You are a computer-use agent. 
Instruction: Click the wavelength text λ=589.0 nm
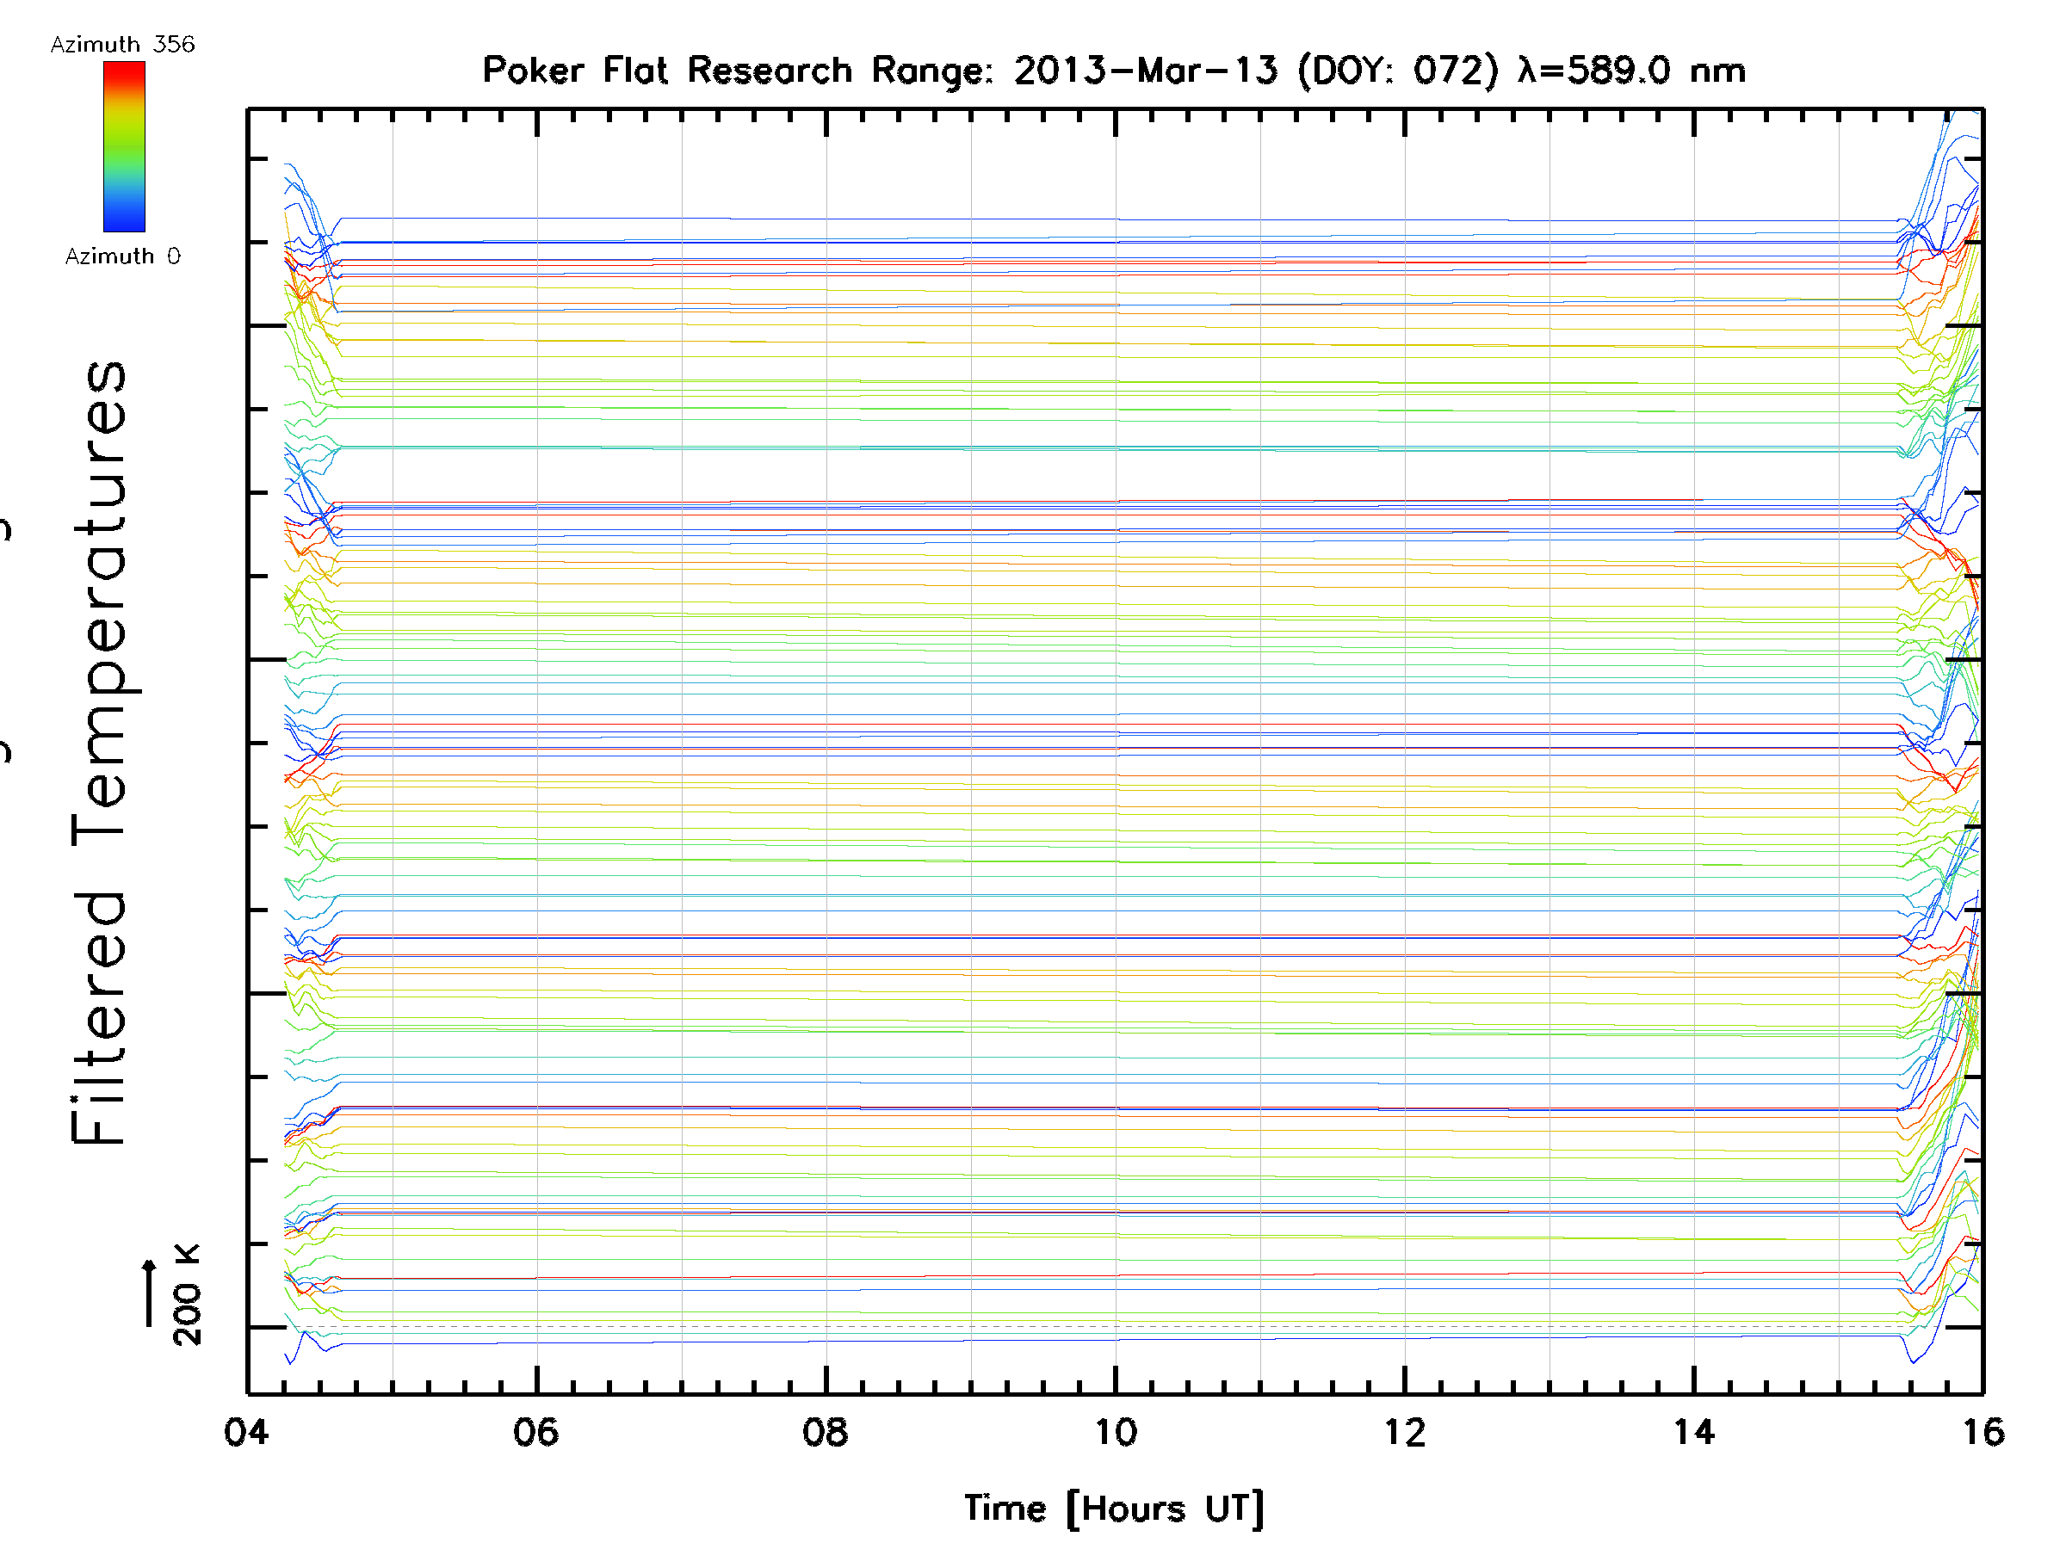1630,71
